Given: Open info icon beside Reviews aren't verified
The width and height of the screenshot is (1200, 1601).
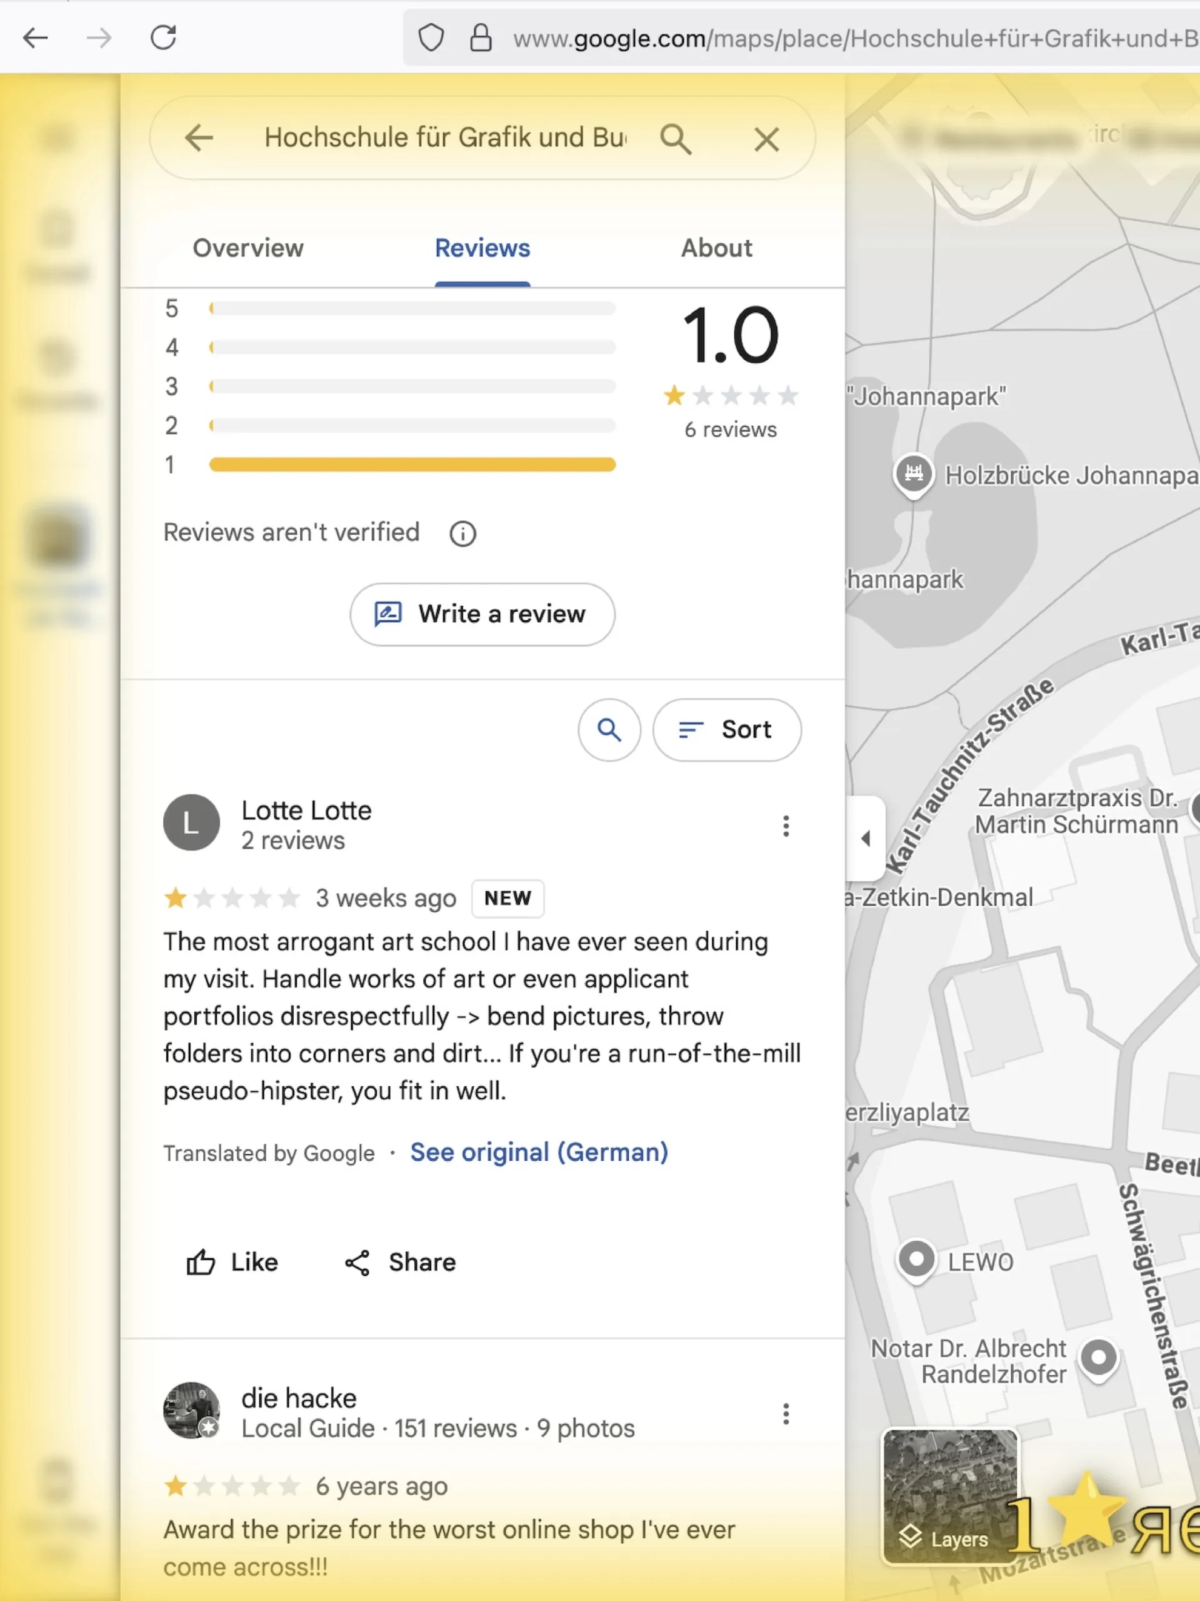Looking at the screenshot, I should (x=463, y=534).
